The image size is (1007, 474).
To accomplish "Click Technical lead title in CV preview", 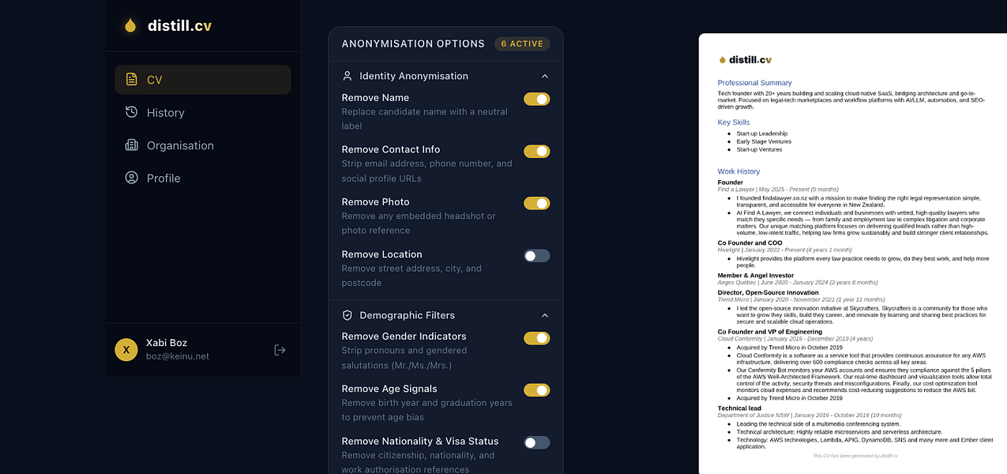I will click(x=739, y=408).
